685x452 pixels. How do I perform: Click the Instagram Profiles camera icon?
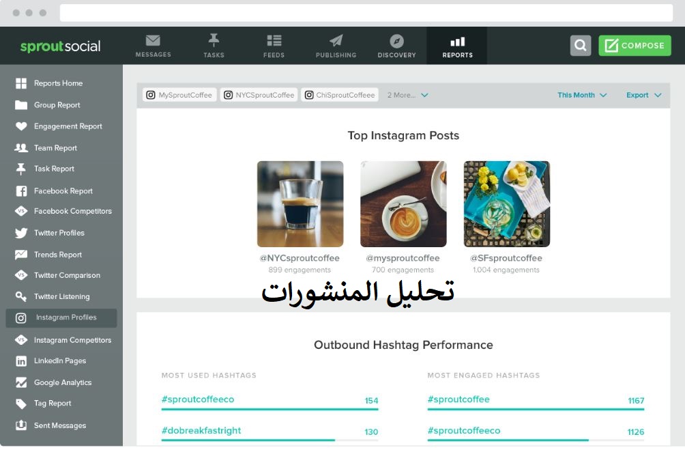tap(21, 317)
